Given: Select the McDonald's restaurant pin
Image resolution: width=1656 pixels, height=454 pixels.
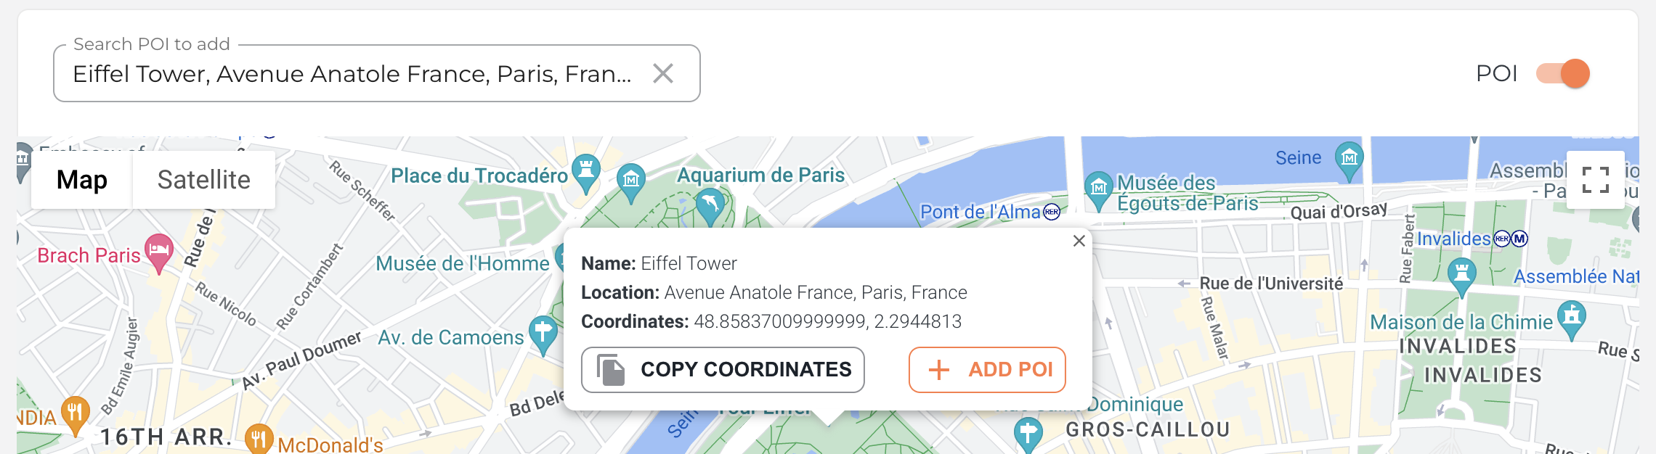Looking at the screenshot, I should [259, 439].
